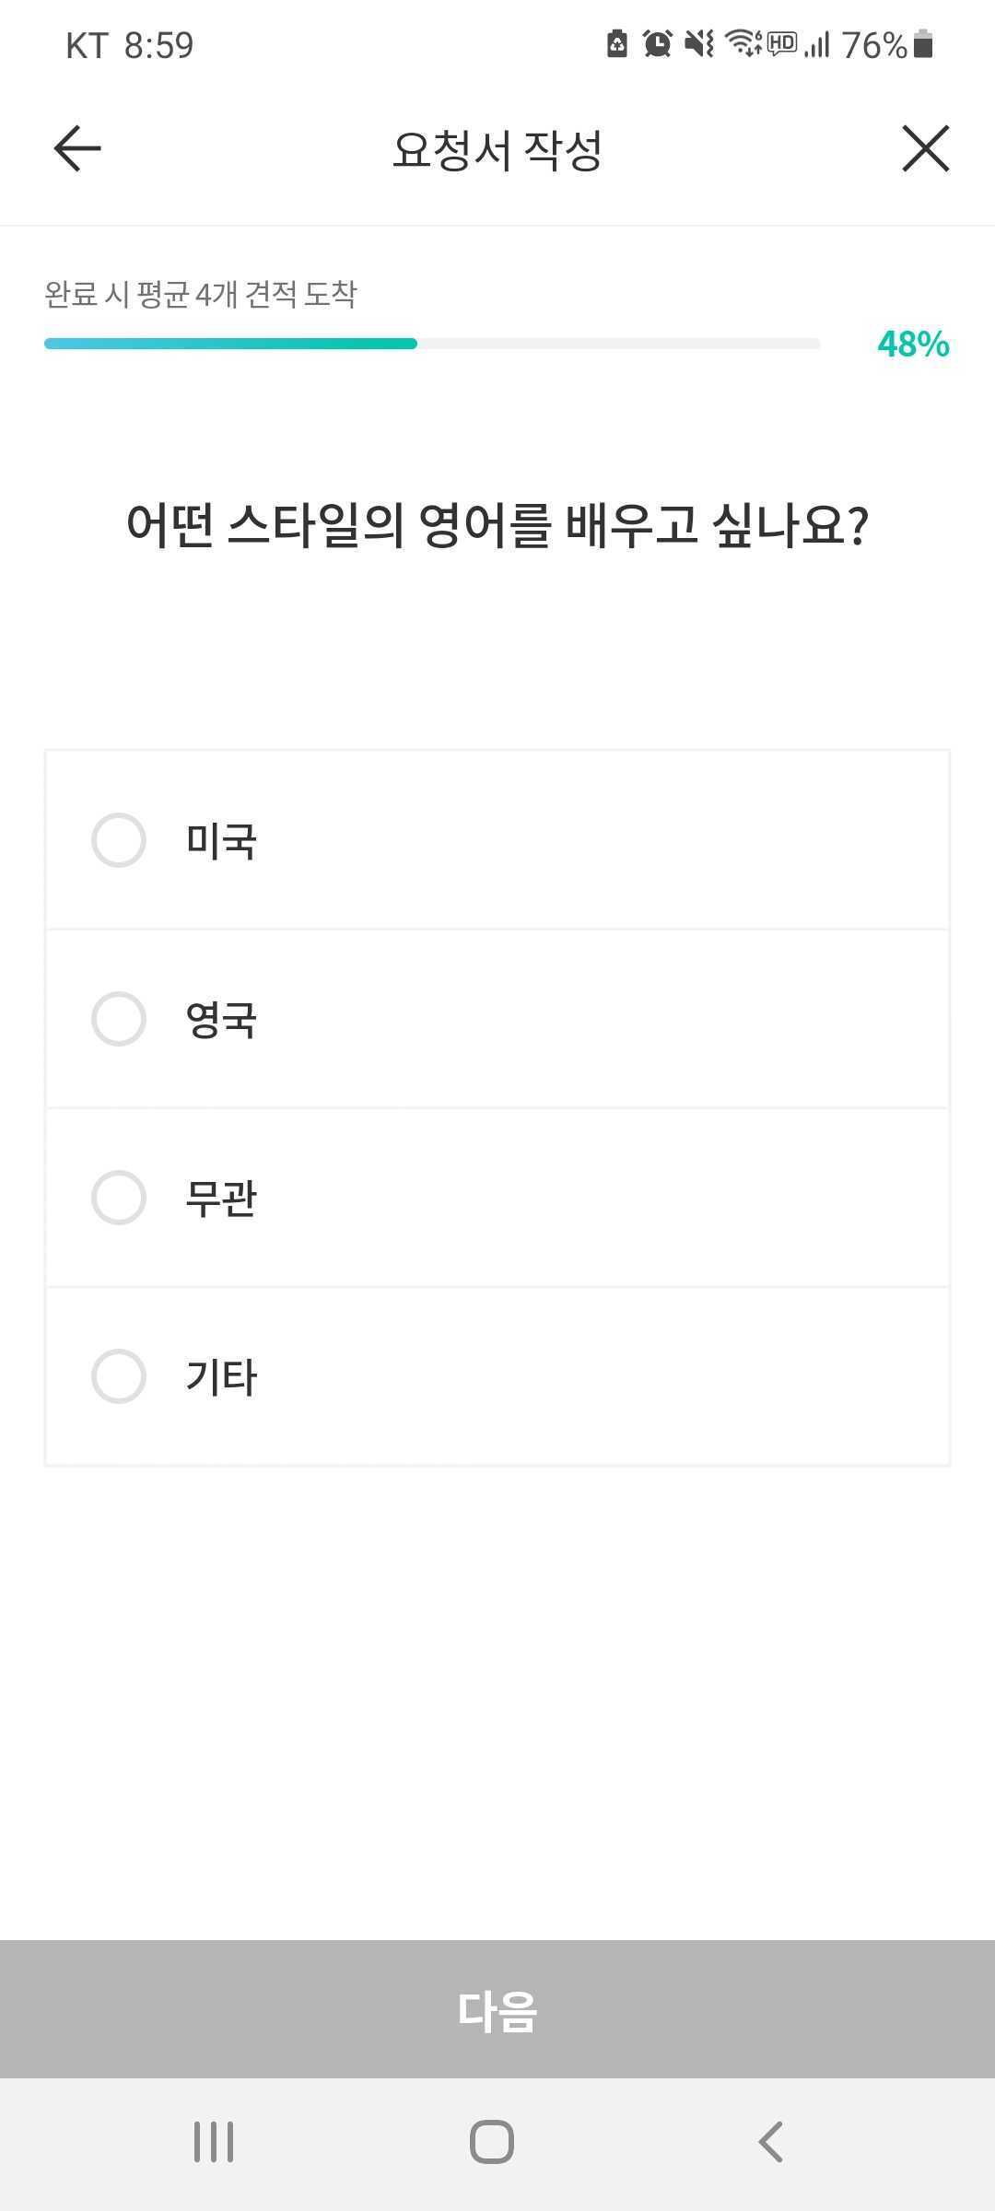Tap the alarm clock status icon

(x=657, y=43)
